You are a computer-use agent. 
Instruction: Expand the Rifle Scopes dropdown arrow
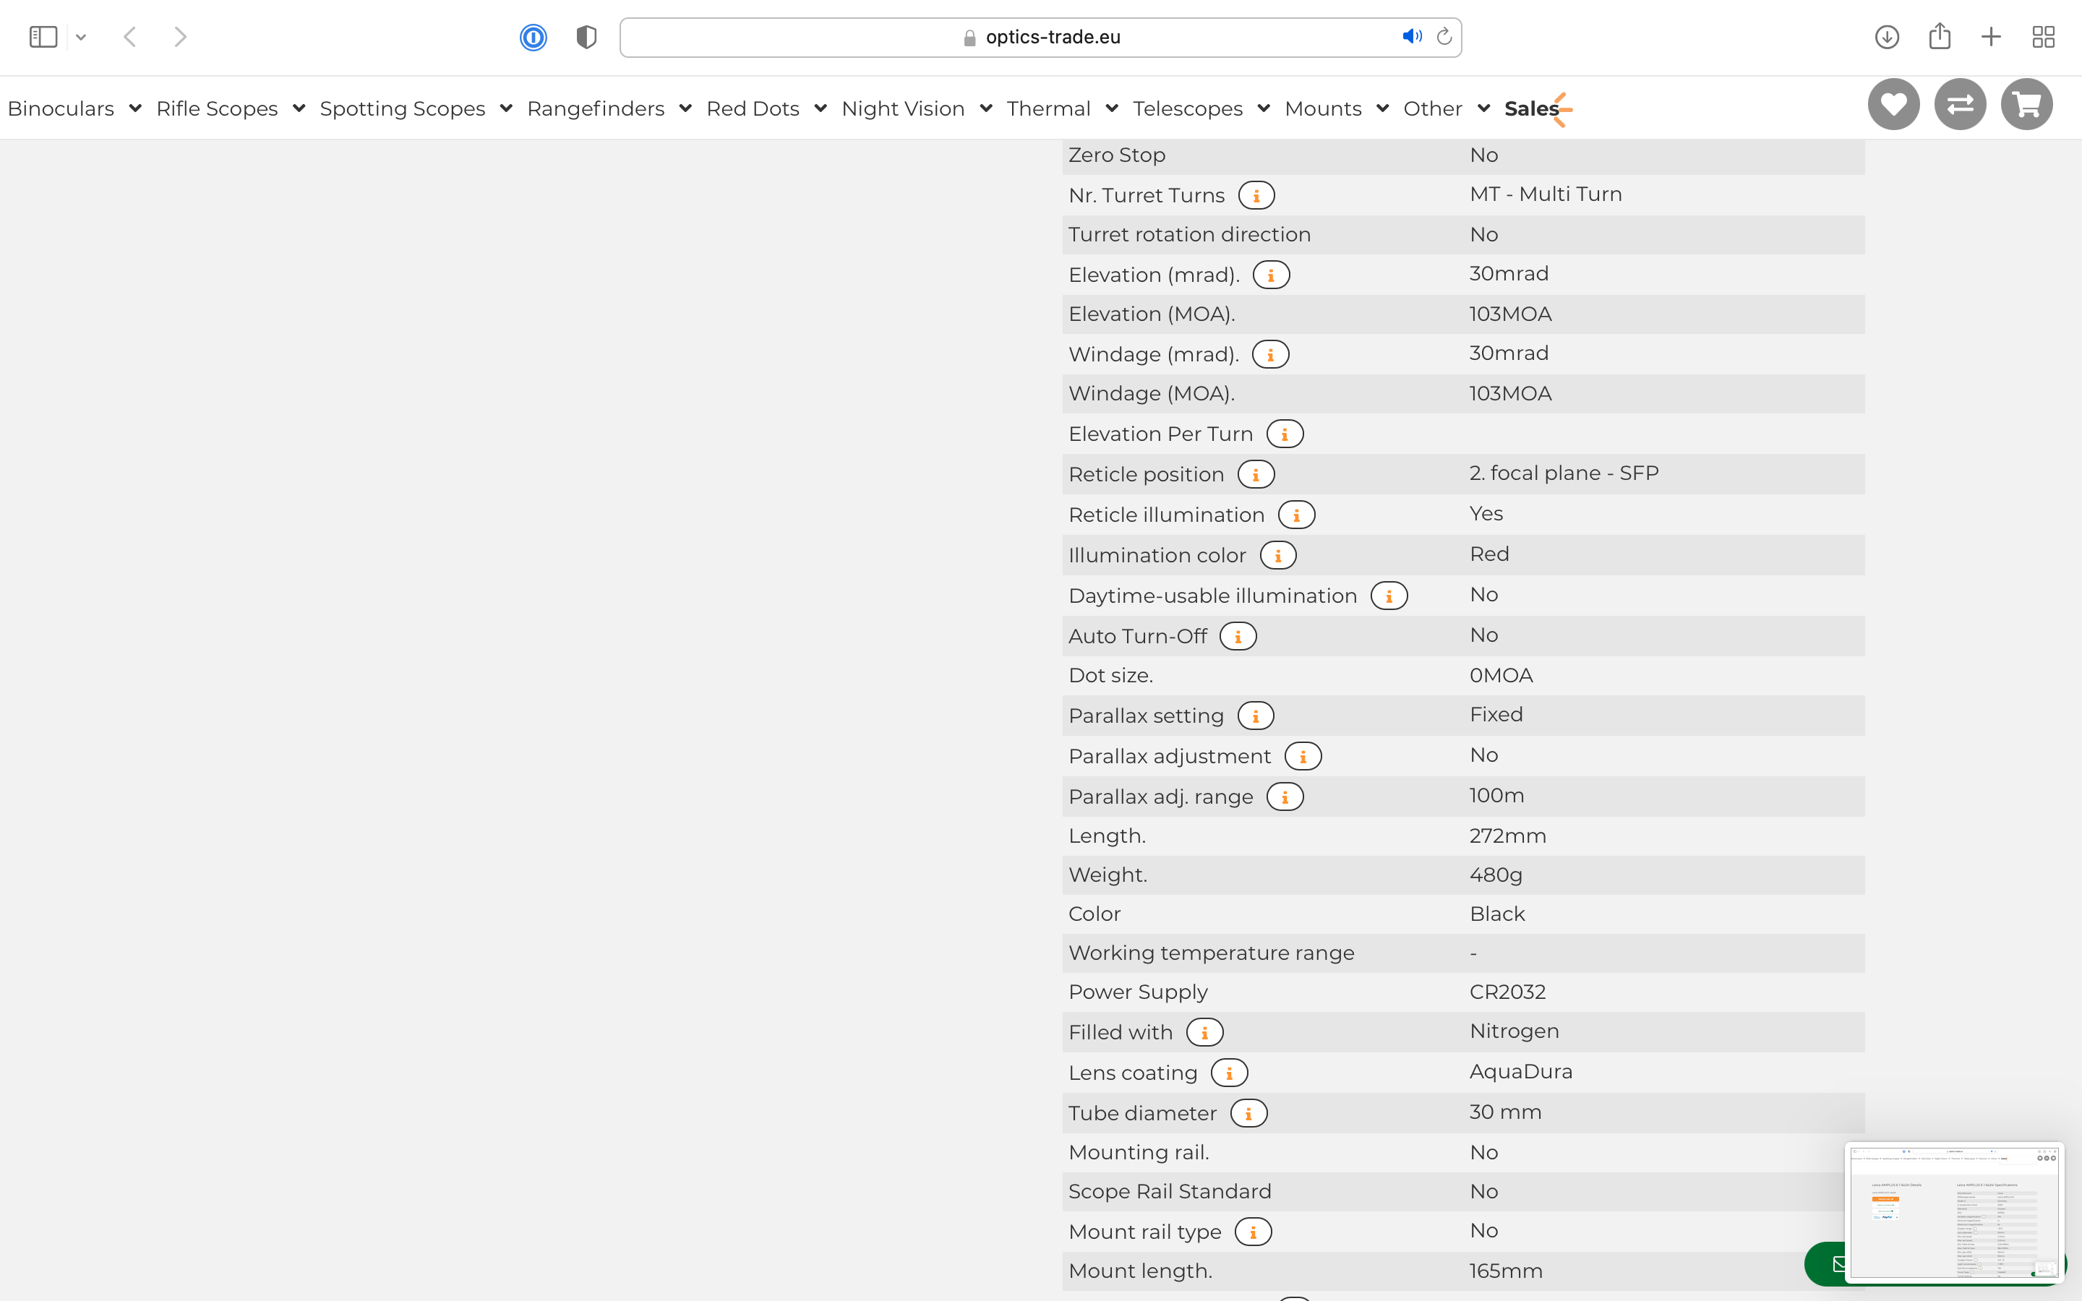click(299, 108)
